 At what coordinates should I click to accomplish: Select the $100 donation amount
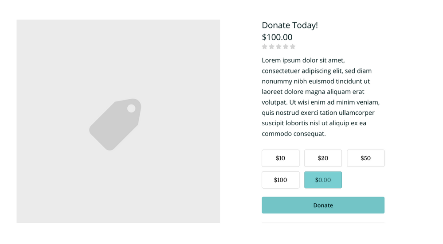tap(280, 180)
